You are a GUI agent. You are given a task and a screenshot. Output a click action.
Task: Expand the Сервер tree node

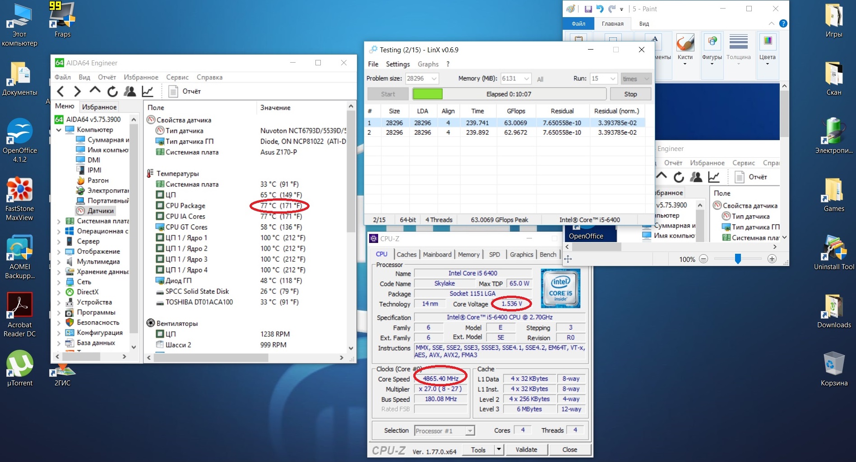pos(59,242)
